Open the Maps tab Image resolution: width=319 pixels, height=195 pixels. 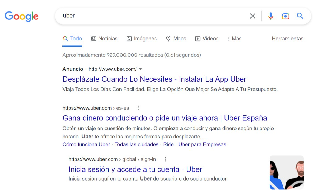click(x=176, y=39)
